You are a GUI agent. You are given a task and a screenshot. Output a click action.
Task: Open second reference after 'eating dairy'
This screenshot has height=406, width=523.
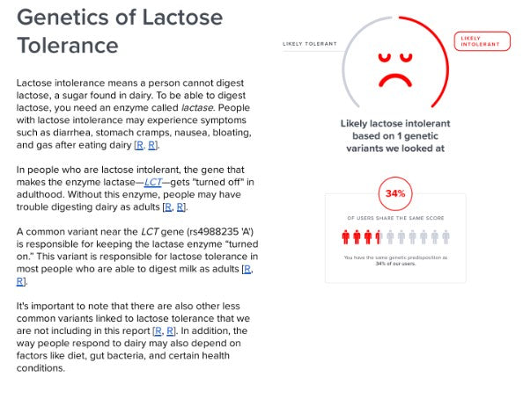click(x=151, y=145)
